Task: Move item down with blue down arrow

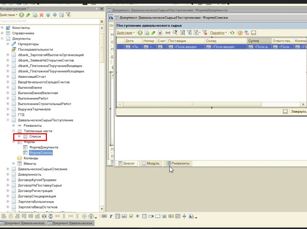Action: point(55,15)
